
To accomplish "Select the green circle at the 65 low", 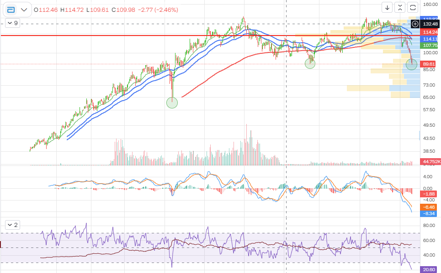I will (x=172, y=103).
